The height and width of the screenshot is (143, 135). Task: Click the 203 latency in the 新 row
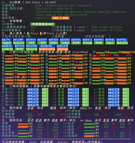(129, 83)
